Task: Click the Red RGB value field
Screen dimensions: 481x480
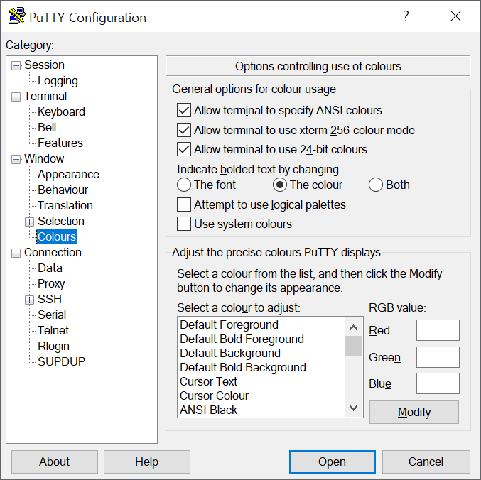Action: point(438,330)
